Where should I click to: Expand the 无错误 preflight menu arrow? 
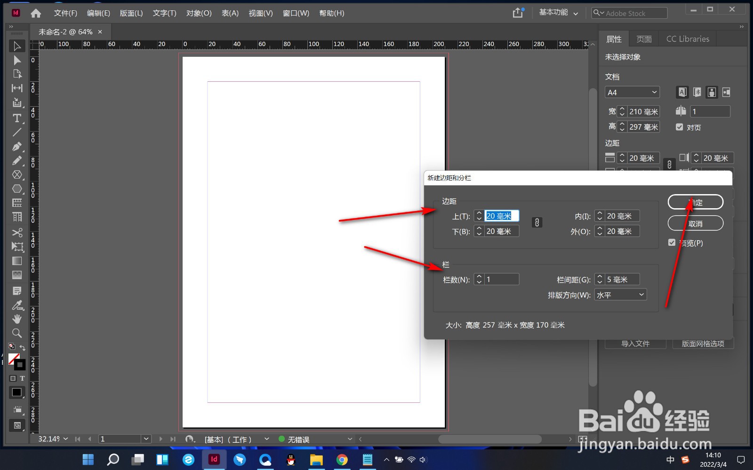(x=350, y=439)
